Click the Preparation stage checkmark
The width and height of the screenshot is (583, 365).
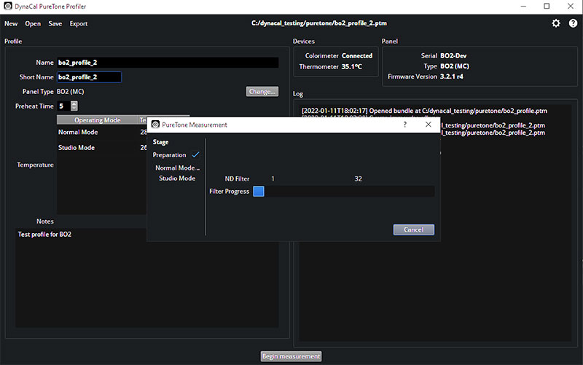click(x=195, y=155)
